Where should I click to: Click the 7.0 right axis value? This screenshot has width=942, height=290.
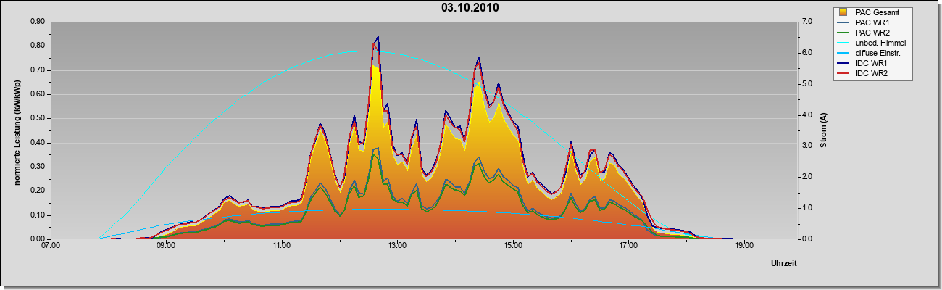click(809, 22)
